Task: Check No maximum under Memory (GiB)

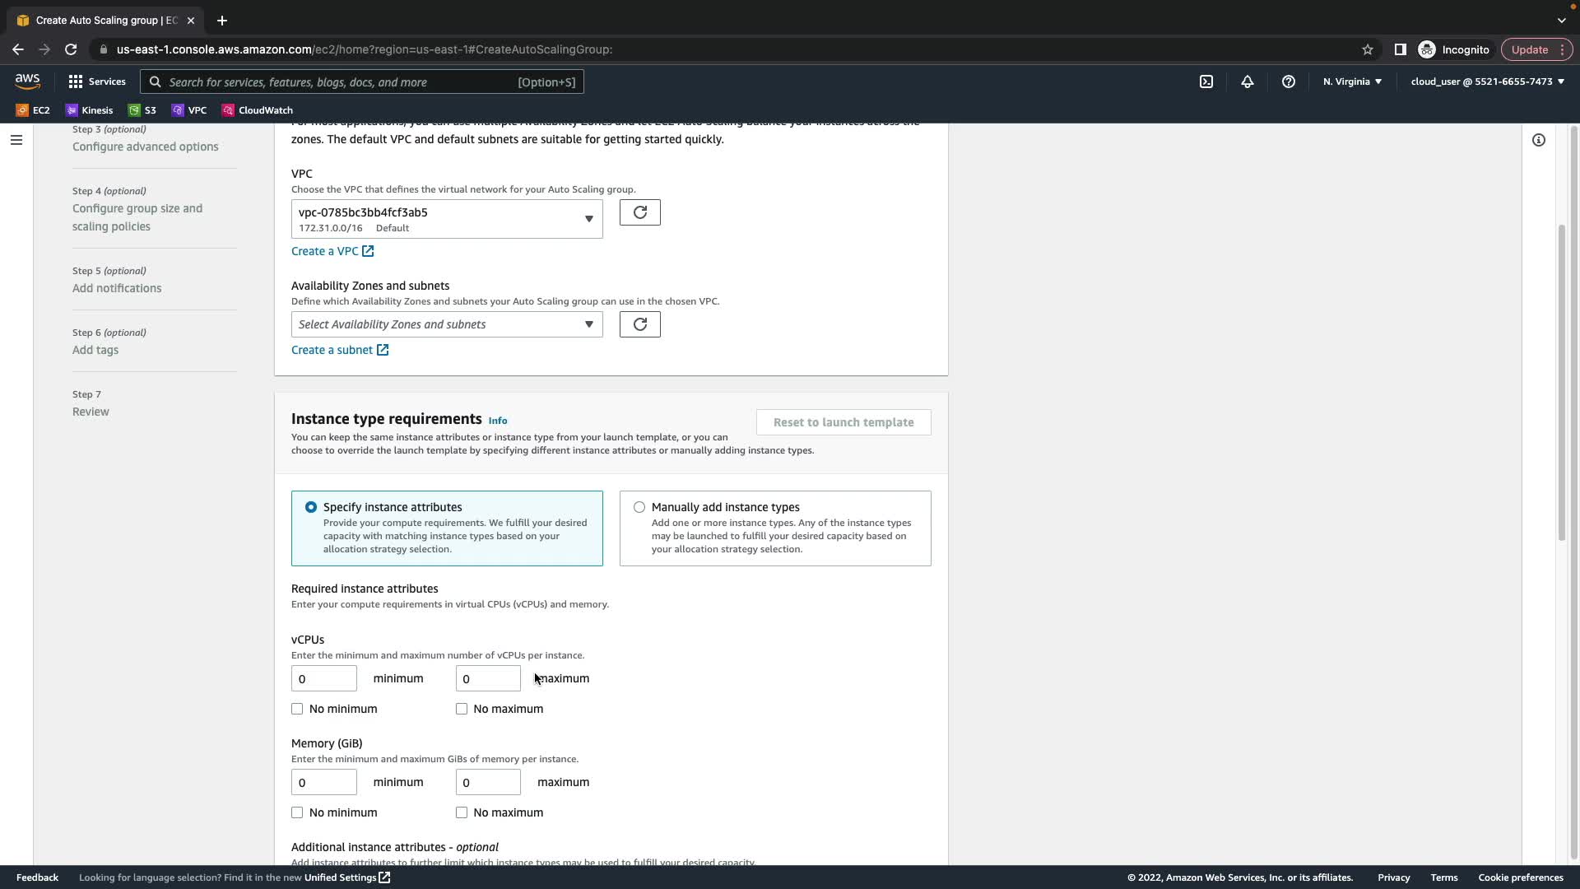Action: click(462, 812)
